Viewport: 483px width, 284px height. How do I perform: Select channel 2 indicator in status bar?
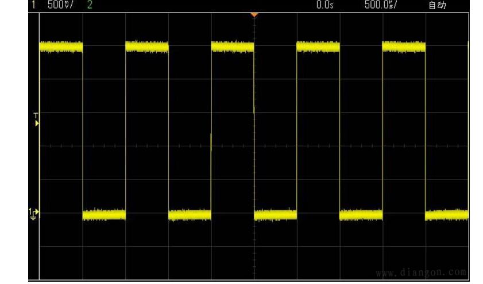point(90,5)
